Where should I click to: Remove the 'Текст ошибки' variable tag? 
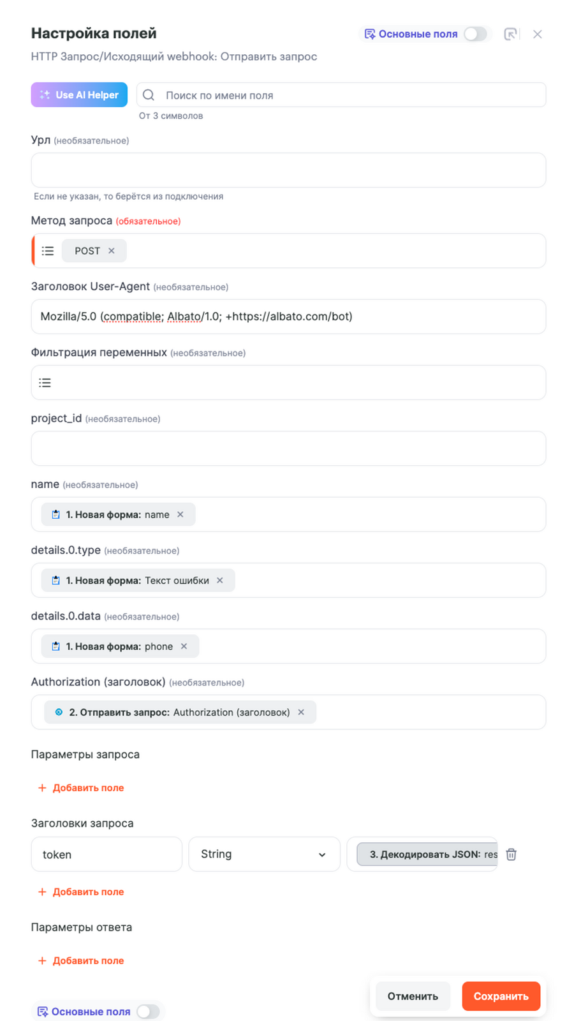click(220, 580)
